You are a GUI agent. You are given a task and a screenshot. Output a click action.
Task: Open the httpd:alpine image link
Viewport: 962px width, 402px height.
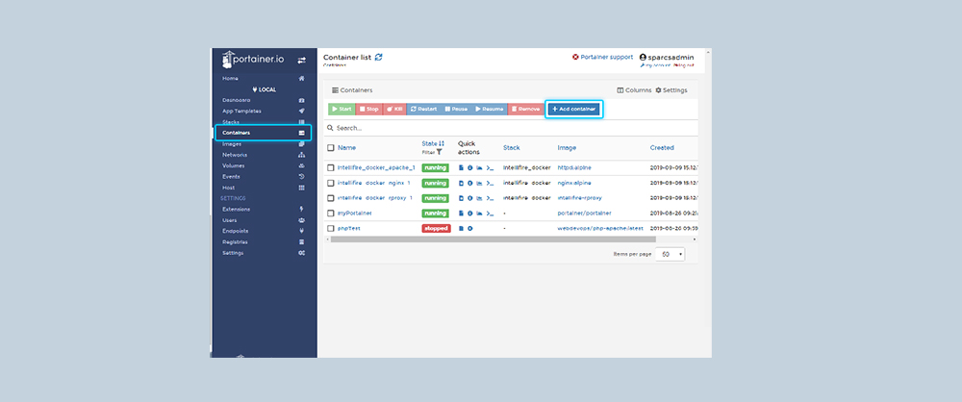pos(574,167)
